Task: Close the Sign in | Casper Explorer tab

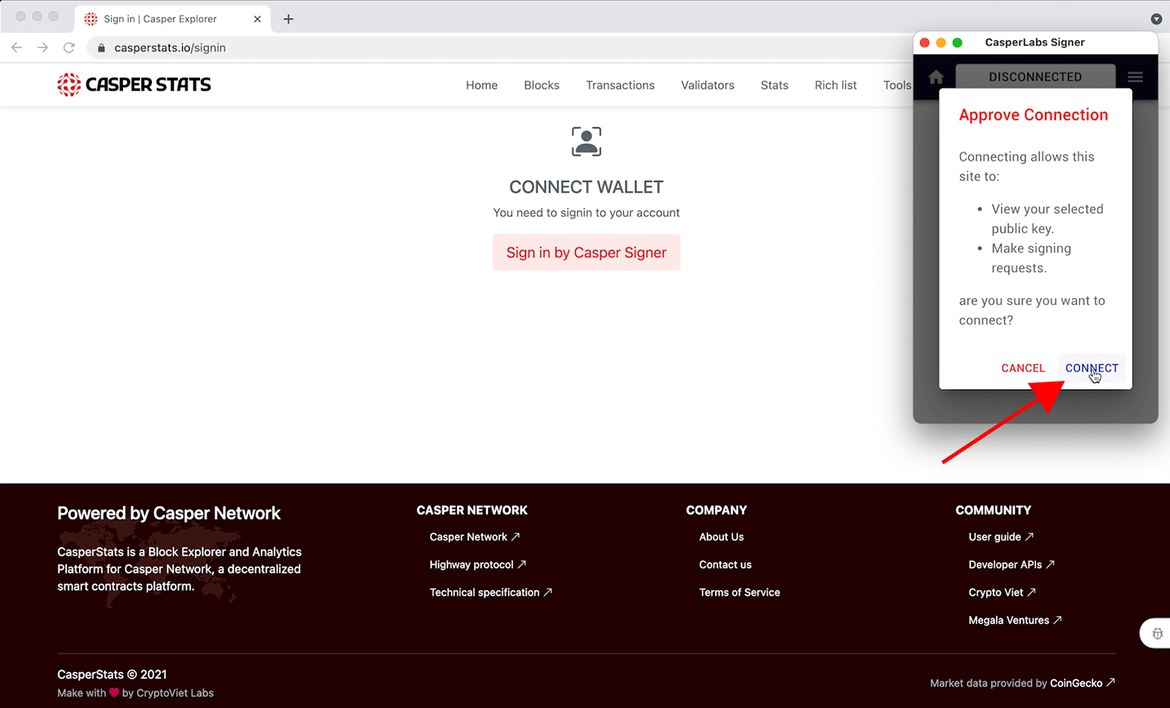Action: point(257,19)
